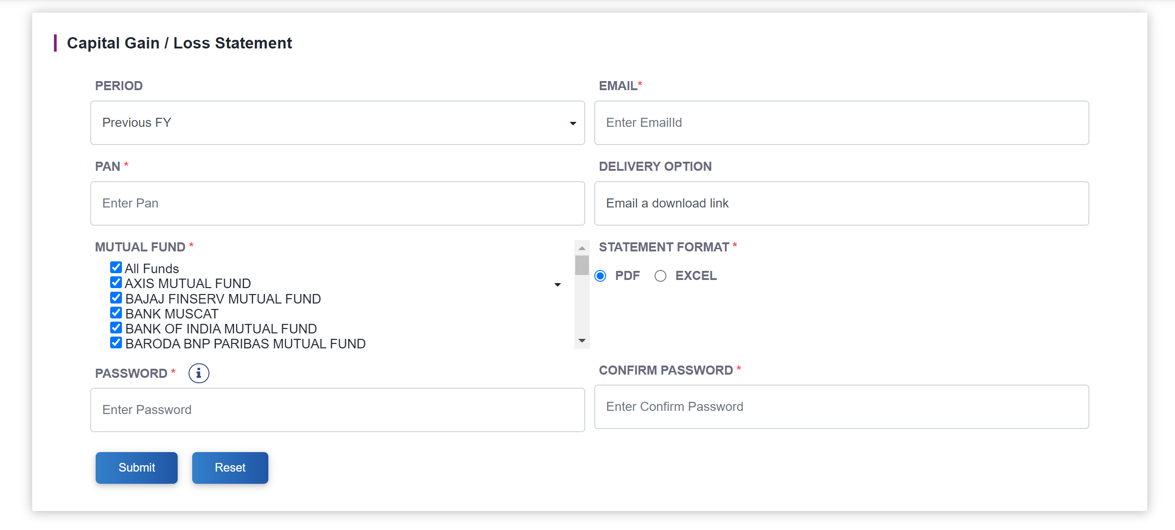
Task: Select the EXCEL statement format
Action: [x=660, y=276]
